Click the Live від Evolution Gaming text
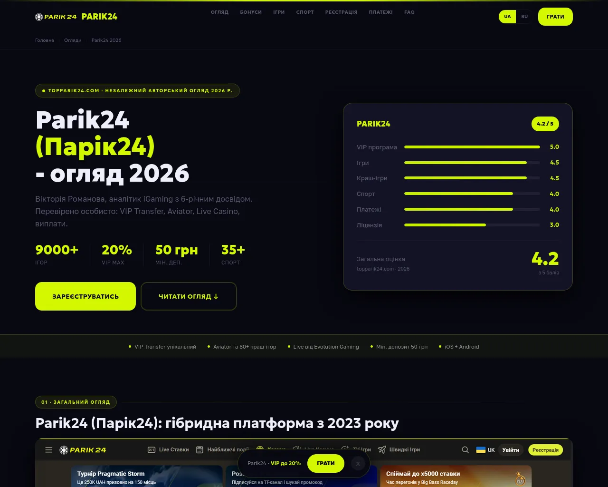This screenshot has height=487, width=608. click(326, 347)
